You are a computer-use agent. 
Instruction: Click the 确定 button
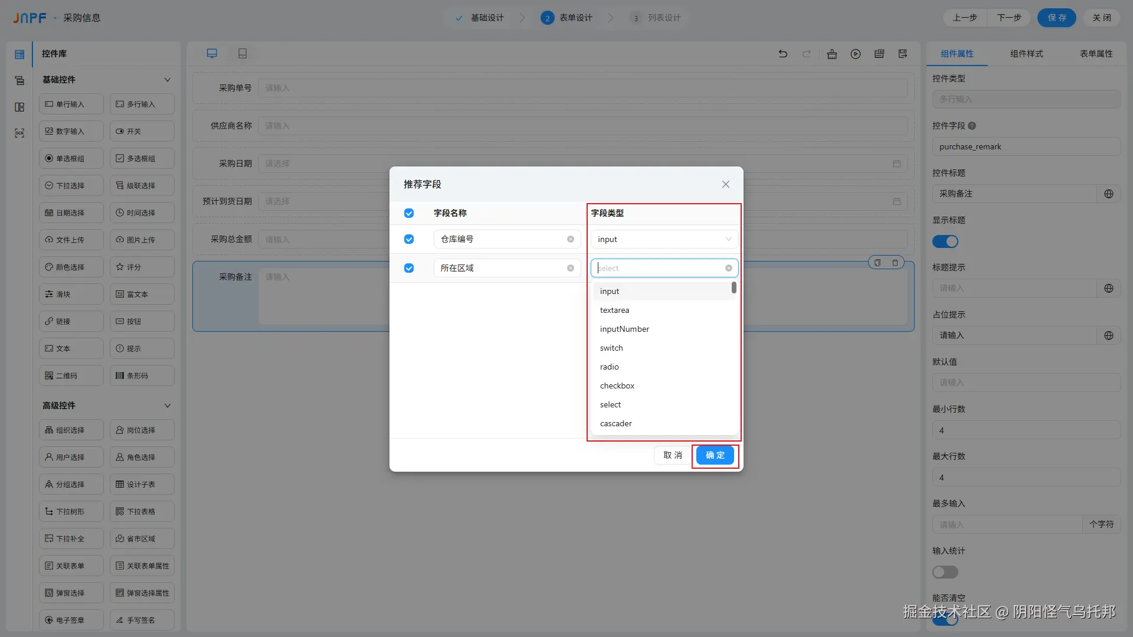(715, 455)
